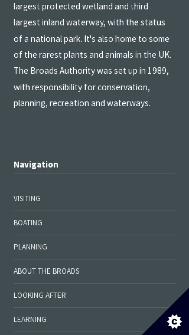Image resolution: width=189 pixels, height=335 pixels.
Task: Click the phrase 'of a national park'
Action: (x=48, y=39)
